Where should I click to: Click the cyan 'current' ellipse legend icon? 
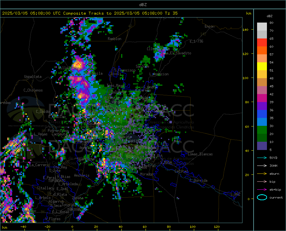coord(262,197)
